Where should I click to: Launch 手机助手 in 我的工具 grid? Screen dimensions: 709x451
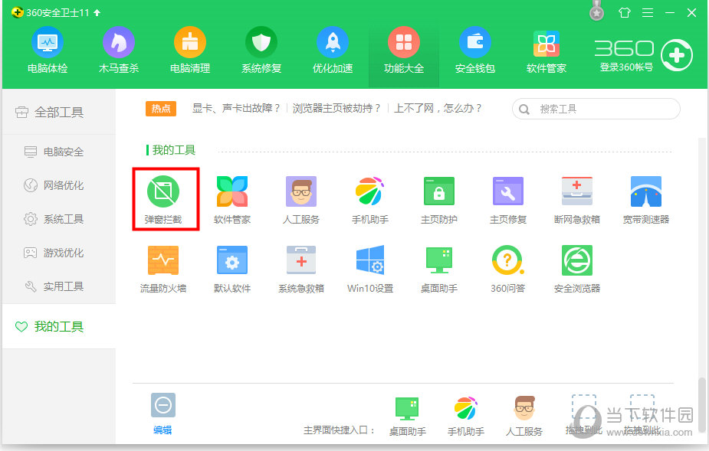(370, 200)
